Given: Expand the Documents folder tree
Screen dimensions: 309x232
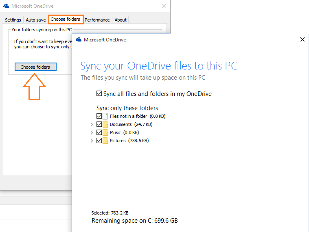Looking at the screenshot, I should pyautogui.click(x=92, y=124).
